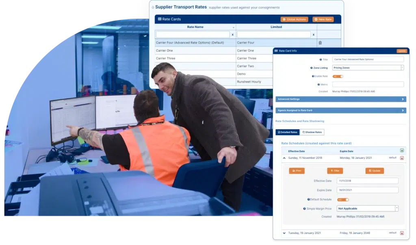Collapse the Sunday, 11 November 2018 schedule
Image resolution: width=416 pixels, height=245 pixels.
pos(284,158)
